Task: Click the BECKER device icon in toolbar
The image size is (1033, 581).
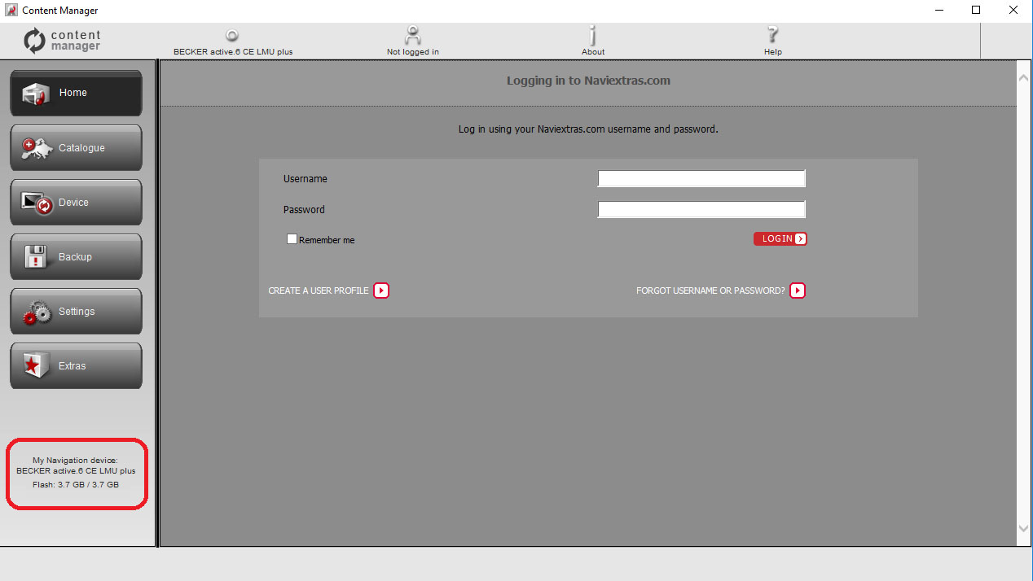Action: pyautogui.click(x=232, y=36)
